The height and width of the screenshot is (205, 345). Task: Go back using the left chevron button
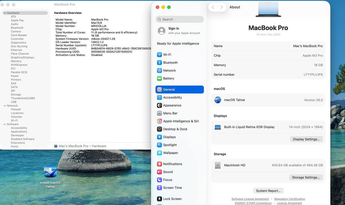point(213,7)
